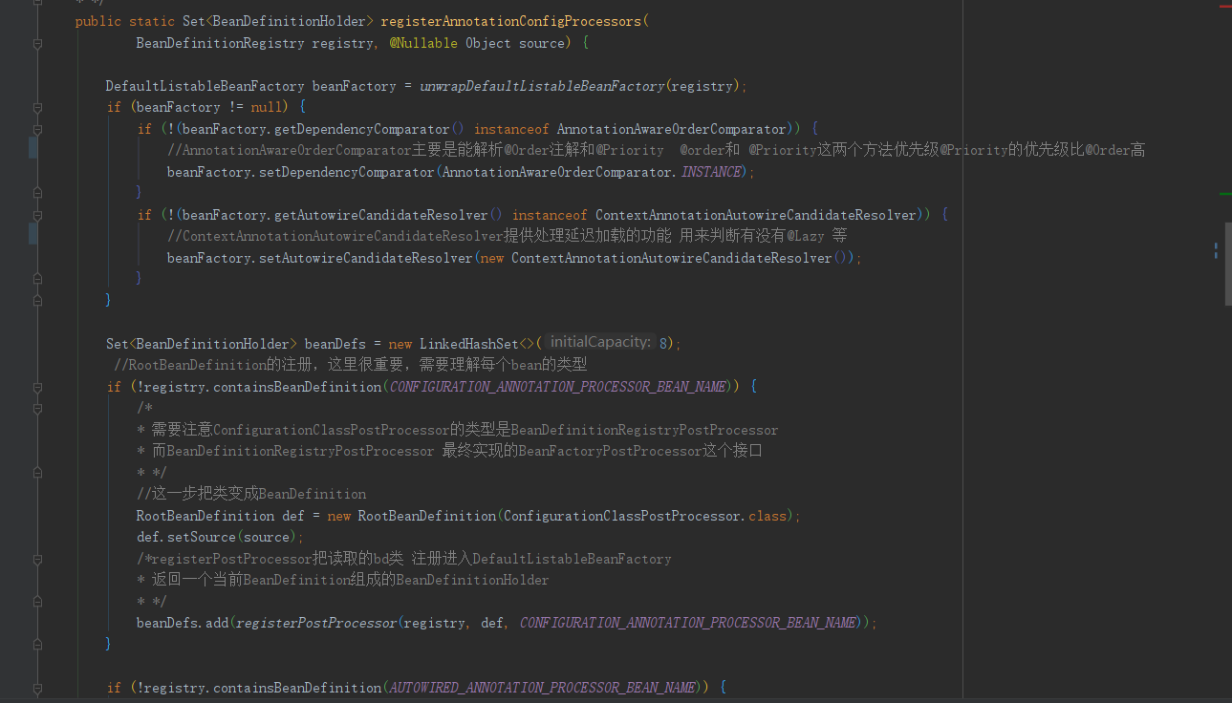Collapse the CONFIGURATION_ANNOTATION_PROCESSOR_BEAN_NAME if block

pos(37,387)
